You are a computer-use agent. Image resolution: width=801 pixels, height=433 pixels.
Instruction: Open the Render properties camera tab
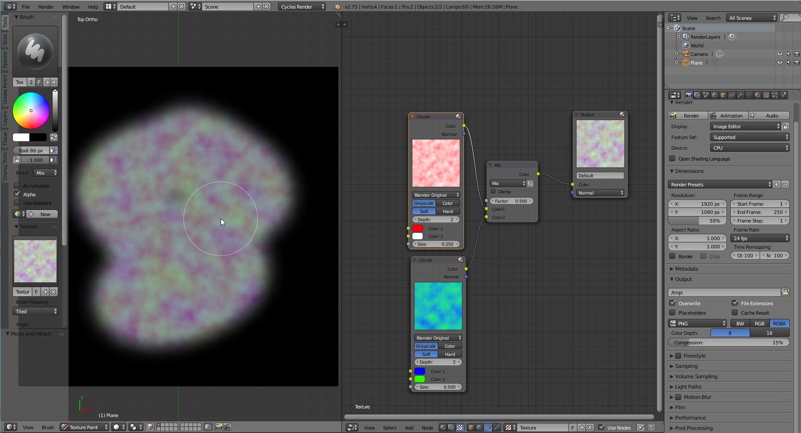coord(689,95)
